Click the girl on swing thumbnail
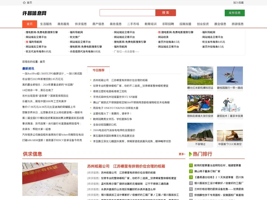The image size is (267, 200). pos(230,76)
